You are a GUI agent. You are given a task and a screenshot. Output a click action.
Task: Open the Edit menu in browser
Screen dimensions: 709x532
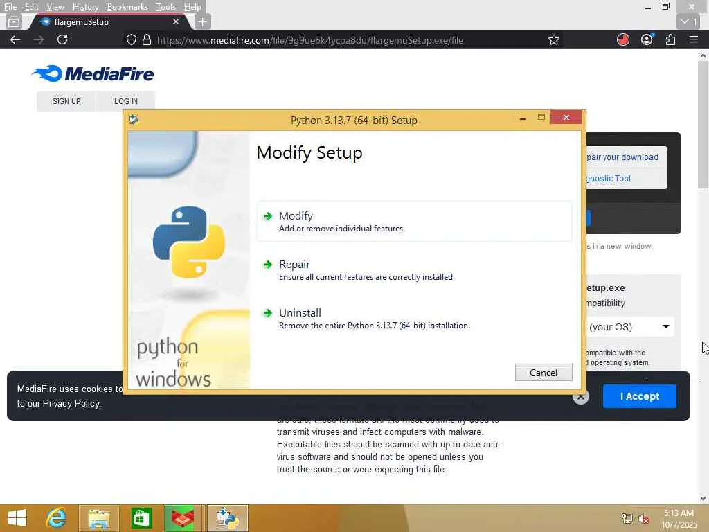click(31, 7)
